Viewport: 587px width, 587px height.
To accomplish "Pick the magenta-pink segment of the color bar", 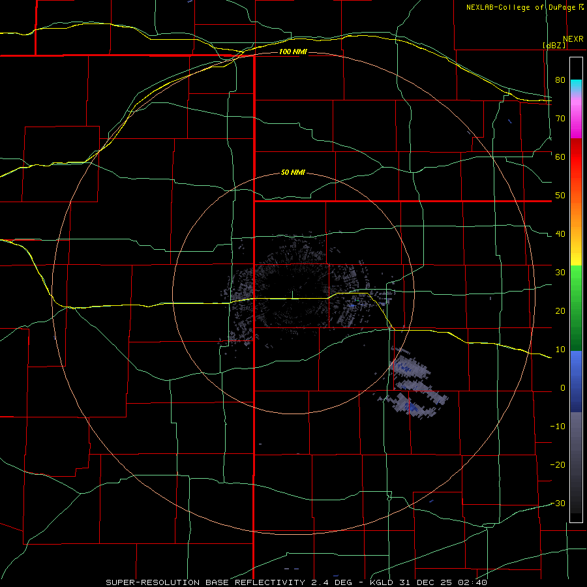I will coord(576,116).
